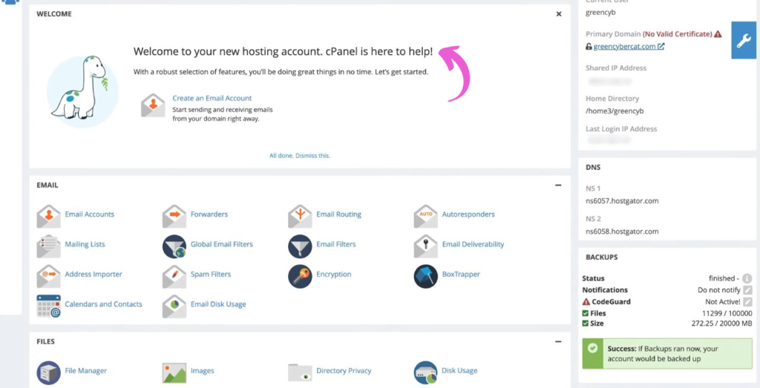Viewport: 760px width, 388px height.
Task: Select the /home3/greencyb home directory text
Action: [615, 111]
